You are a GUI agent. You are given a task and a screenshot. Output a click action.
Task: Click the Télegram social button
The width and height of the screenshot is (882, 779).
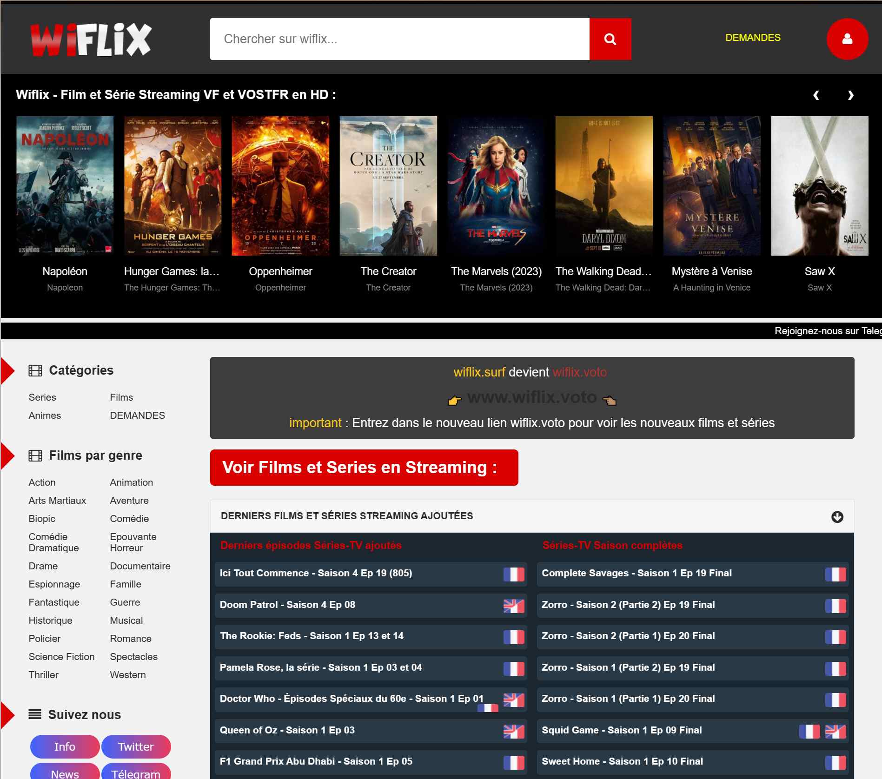point(136,772)
